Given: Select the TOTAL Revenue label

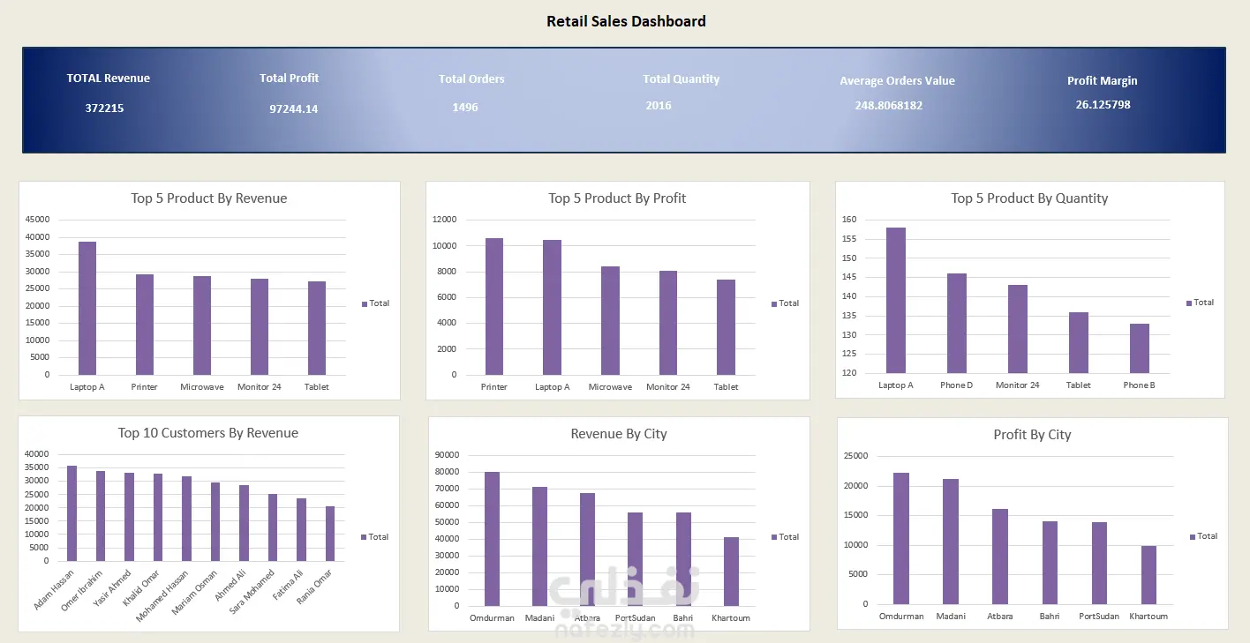Looking at the screenshot, I should pyautogui.click(x=109, y=78).
